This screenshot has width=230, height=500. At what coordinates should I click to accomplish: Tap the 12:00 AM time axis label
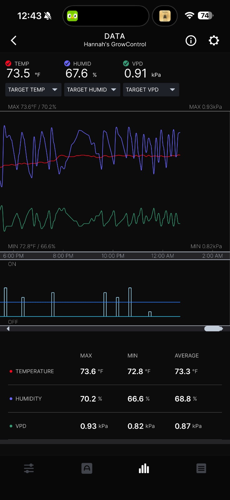(163, 256)
